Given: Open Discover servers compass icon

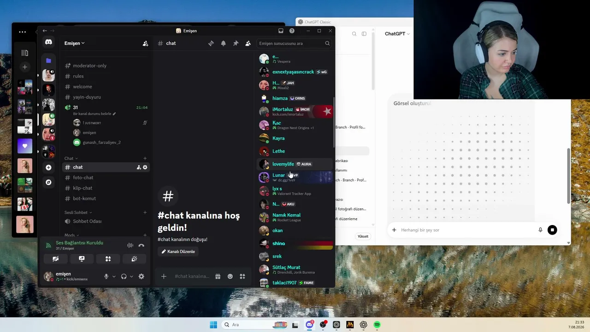Looking at the screenshot, I should 48,182.
